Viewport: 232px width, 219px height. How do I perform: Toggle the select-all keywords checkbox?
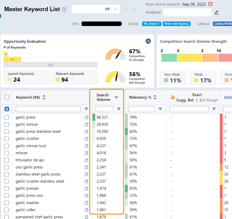pyautogui.click(x=7, y=97)
